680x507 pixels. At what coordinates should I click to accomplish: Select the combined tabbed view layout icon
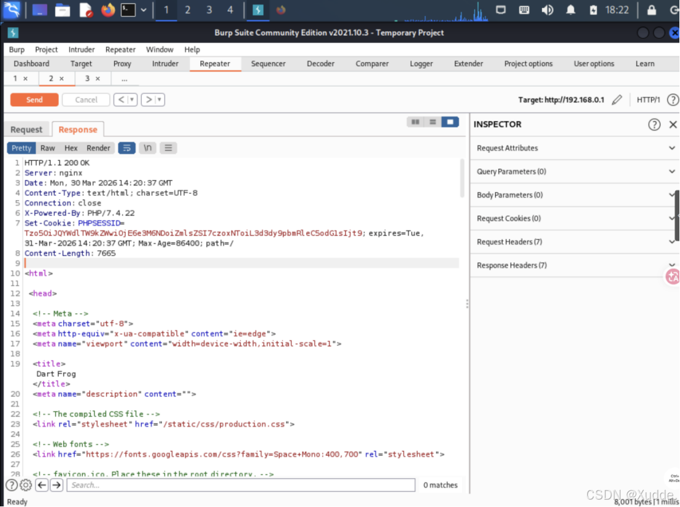point(450,122)
